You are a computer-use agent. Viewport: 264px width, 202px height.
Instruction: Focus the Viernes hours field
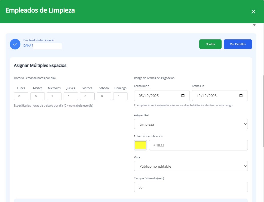pyautogui.click(x=87, y=96)
